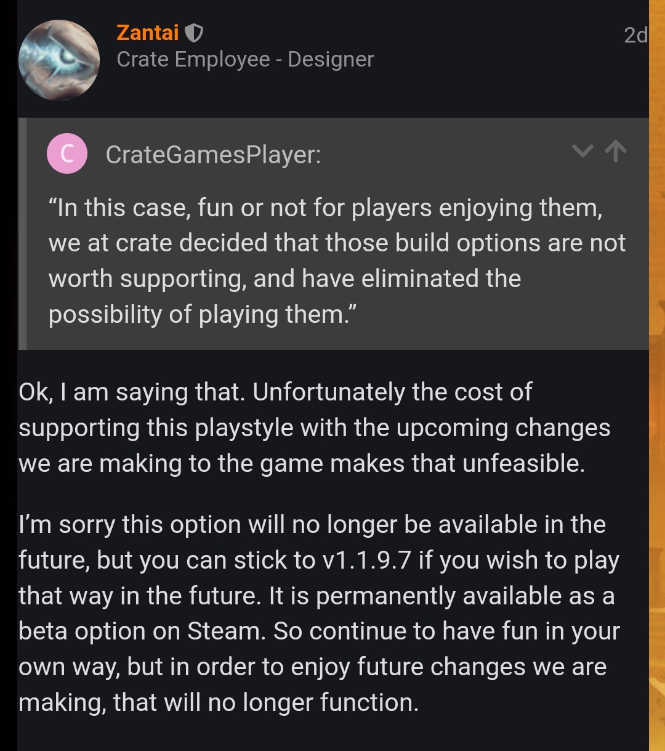This screenshot has width=665, height=751.
Task: Click the orange strip at the right edge
Action: [x=657, y=375]
